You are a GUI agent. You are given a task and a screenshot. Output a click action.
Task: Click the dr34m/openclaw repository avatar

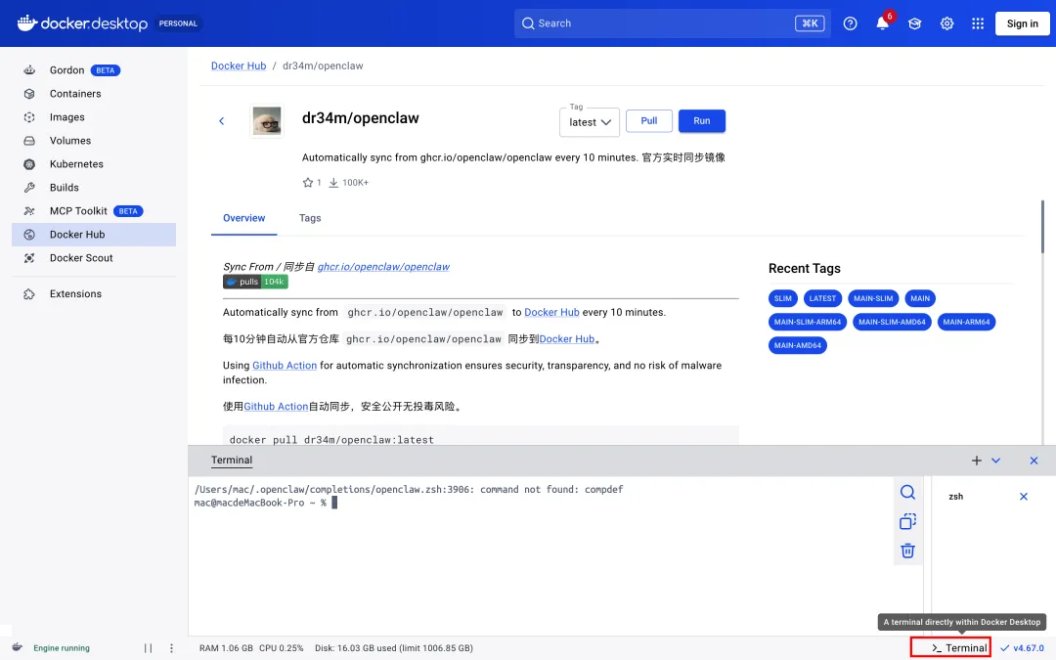pos(267,122)
